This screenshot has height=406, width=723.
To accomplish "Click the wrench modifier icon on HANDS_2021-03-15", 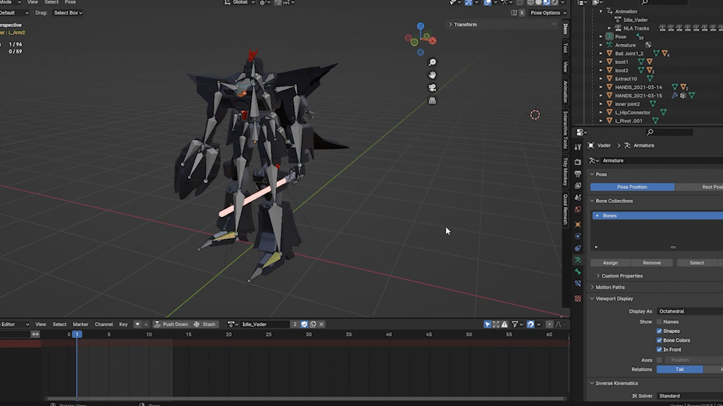I will [674, 96].
